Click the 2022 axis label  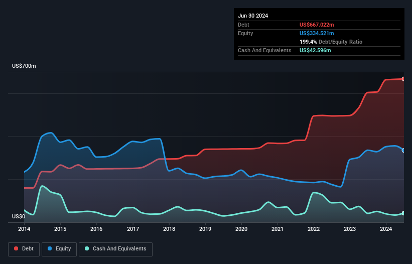pyautogui.click(x=314, y=229)
